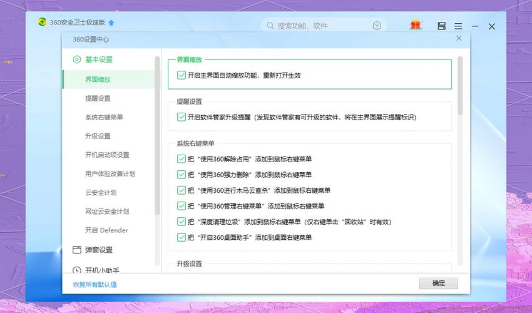532x313 pixels.
Task: Click the 提醒设置 section heading in content
Action: click(x=189, y=101)
